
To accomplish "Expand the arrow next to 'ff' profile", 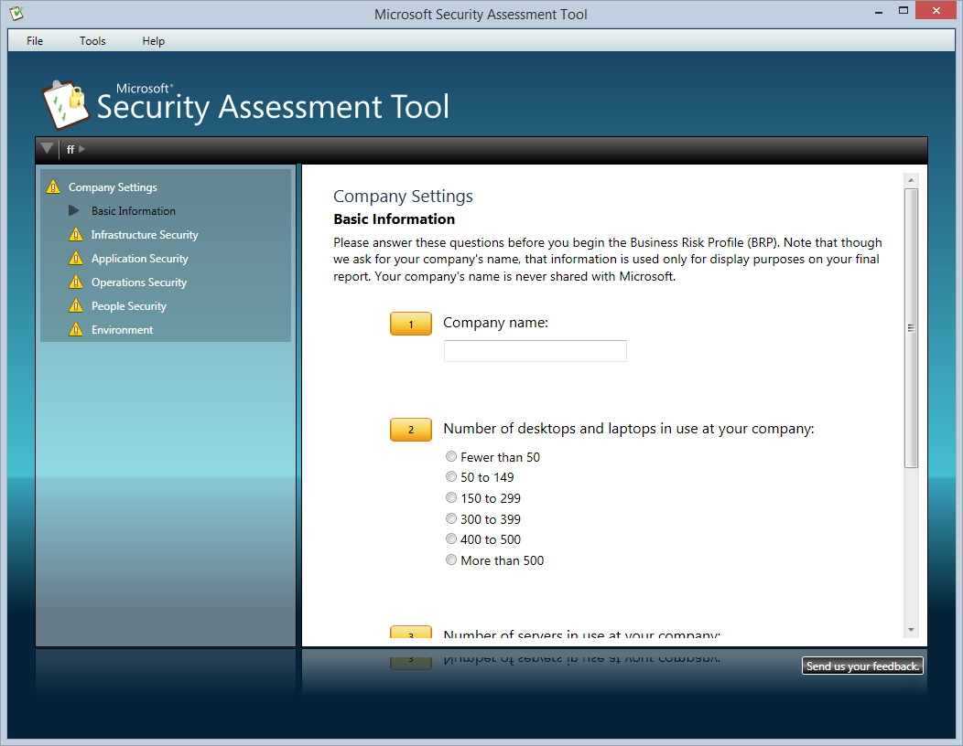I will click(x=82, y=149).
